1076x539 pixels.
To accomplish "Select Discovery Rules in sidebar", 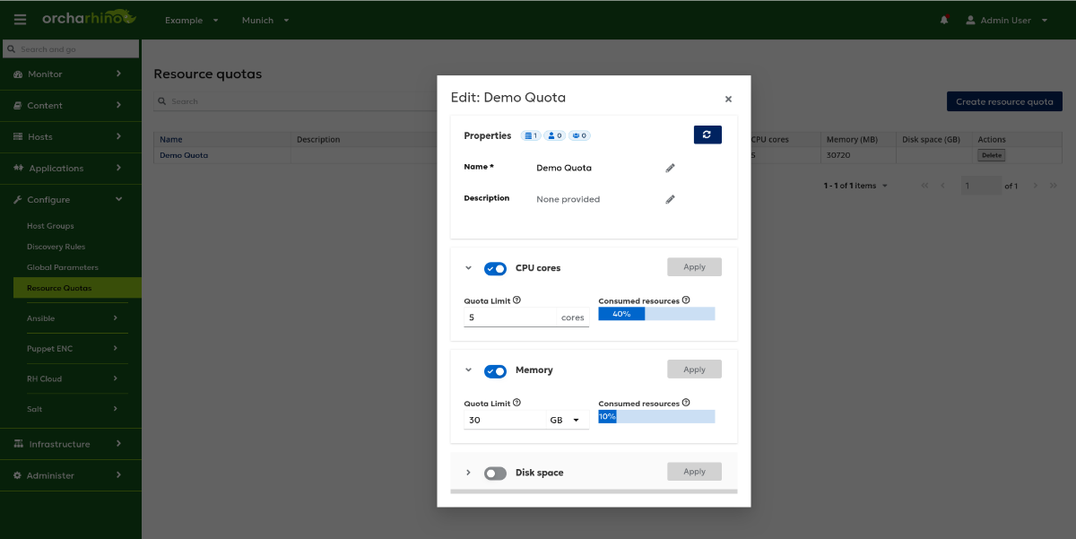I will tap(56, 247).
